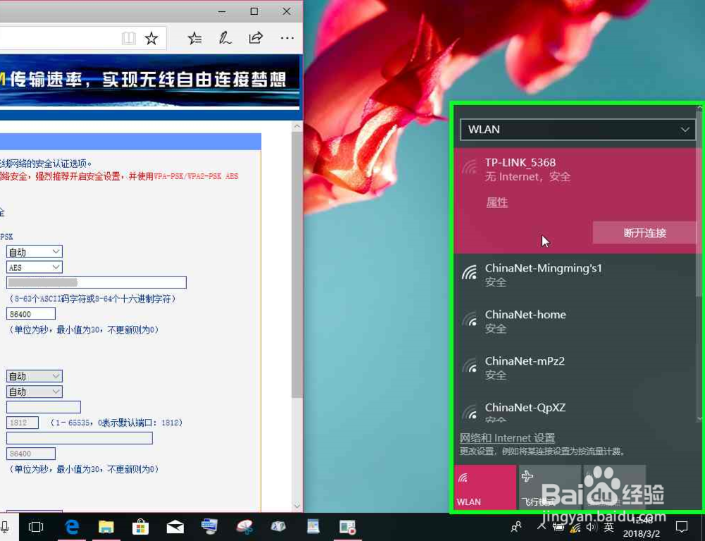The height and width of the screenshot is (541, 705).
Task: Open File Explorer from the taskbar
Action: pos(106,527)
